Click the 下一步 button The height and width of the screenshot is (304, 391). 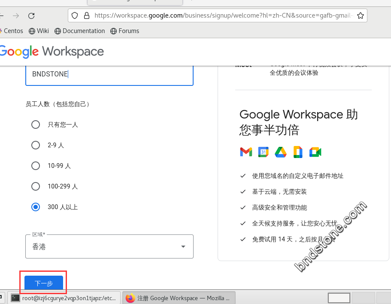44,283
